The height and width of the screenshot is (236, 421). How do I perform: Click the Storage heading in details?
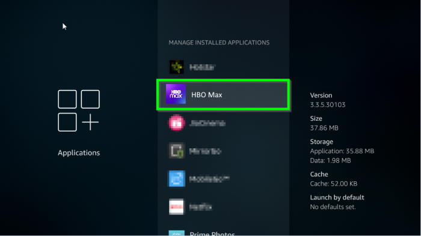click(x=321, y=142)
